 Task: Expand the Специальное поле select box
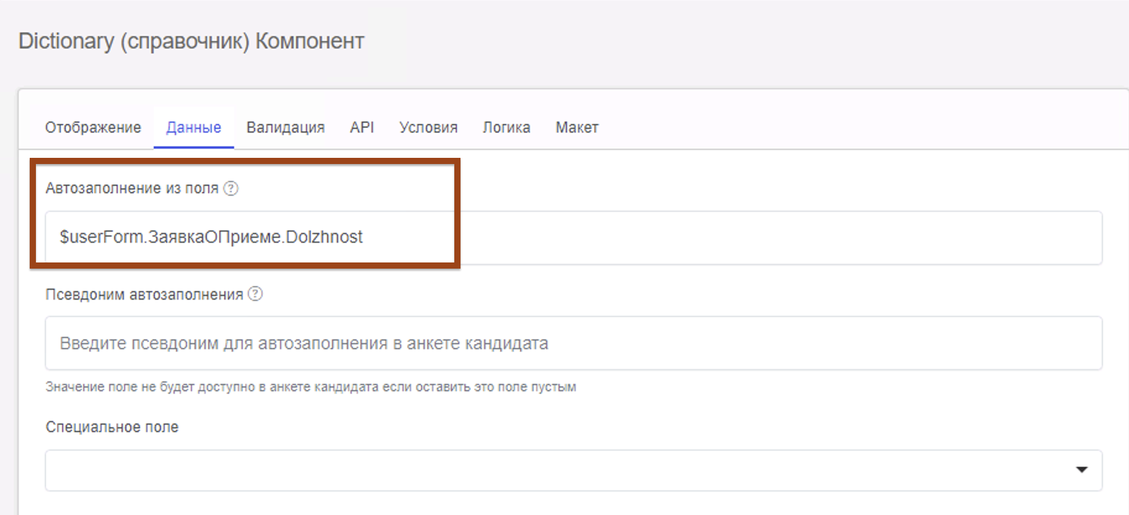pos(557,470)
